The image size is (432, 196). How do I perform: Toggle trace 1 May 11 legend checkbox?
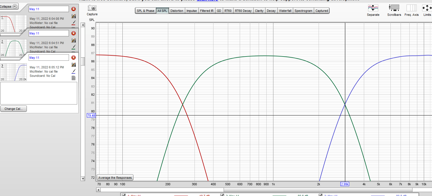coord(124,195)
